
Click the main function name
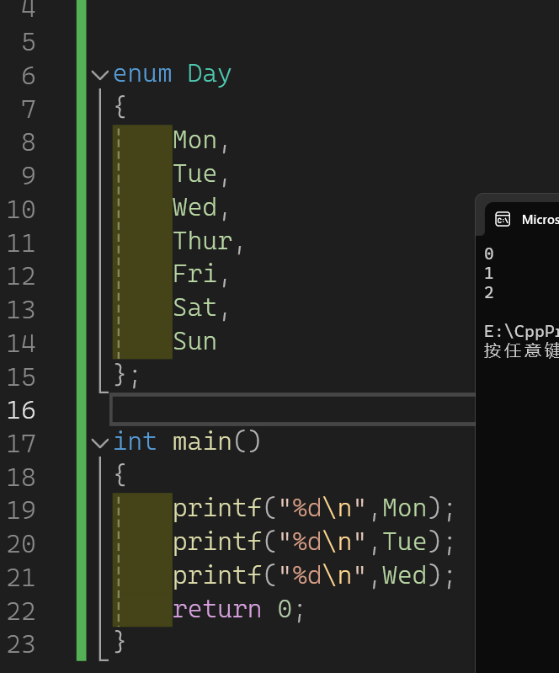(202, 441)
